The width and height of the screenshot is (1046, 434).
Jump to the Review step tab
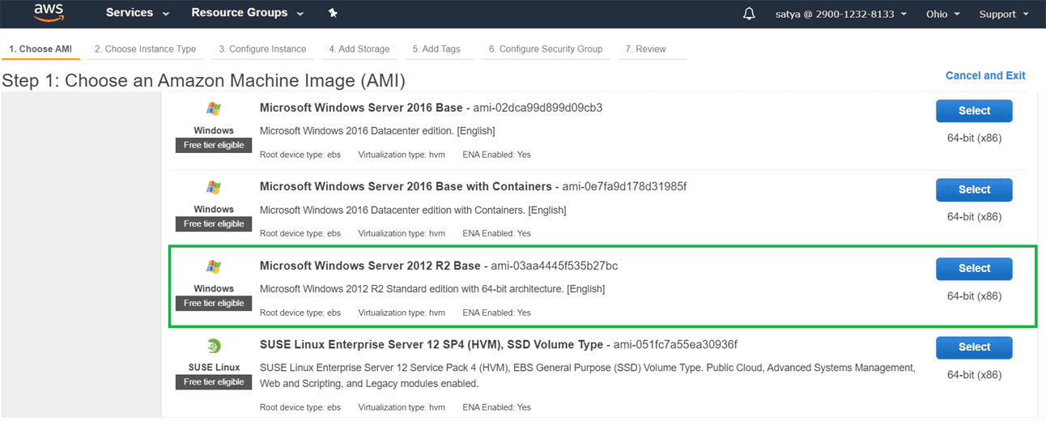coord(645,49)
